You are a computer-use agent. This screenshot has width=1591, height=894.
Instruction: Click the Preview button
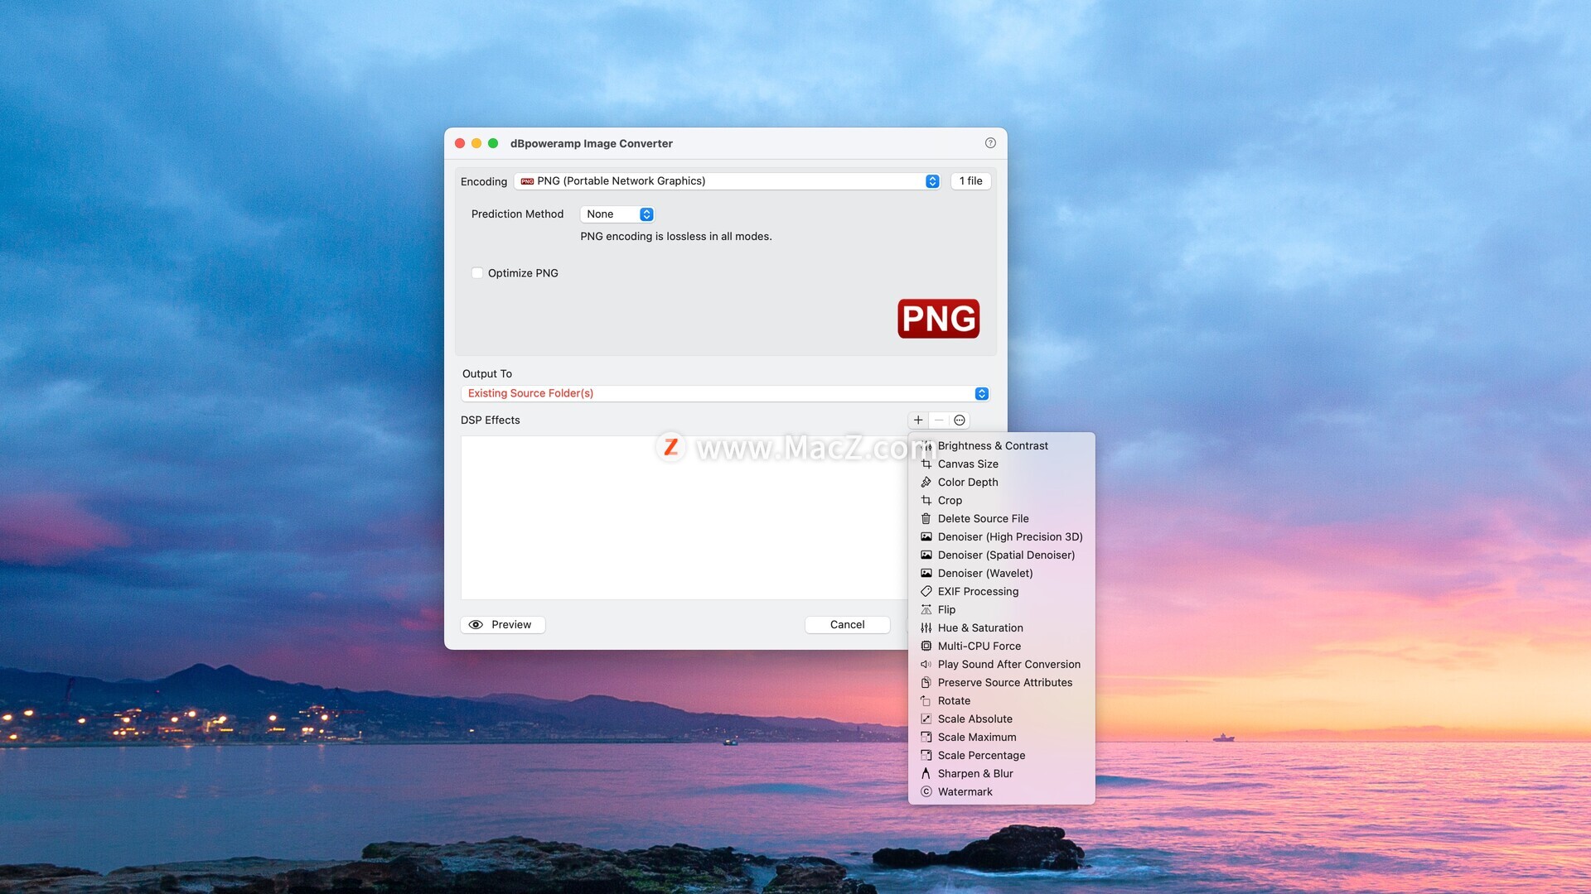(502, 625)
